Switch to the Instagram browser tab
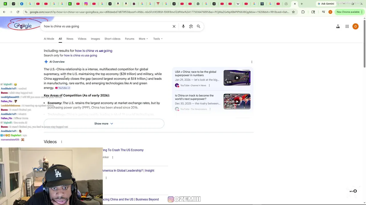The width and height of the screenshot is (366, 205). click(x=86, y=4)
